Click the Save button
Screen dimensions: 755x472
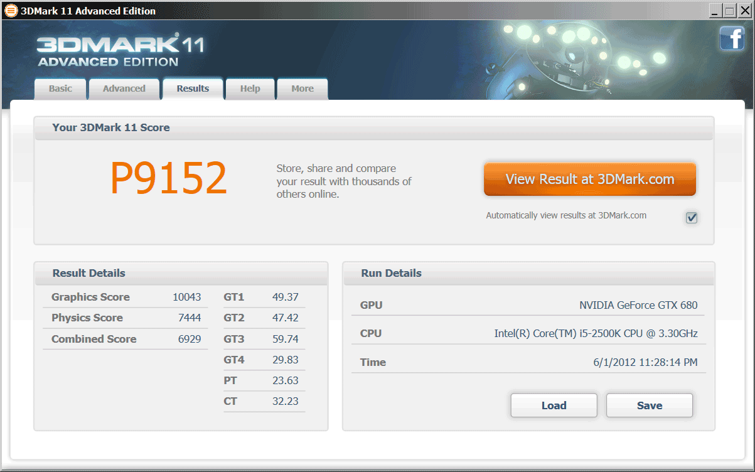point(649,405)
